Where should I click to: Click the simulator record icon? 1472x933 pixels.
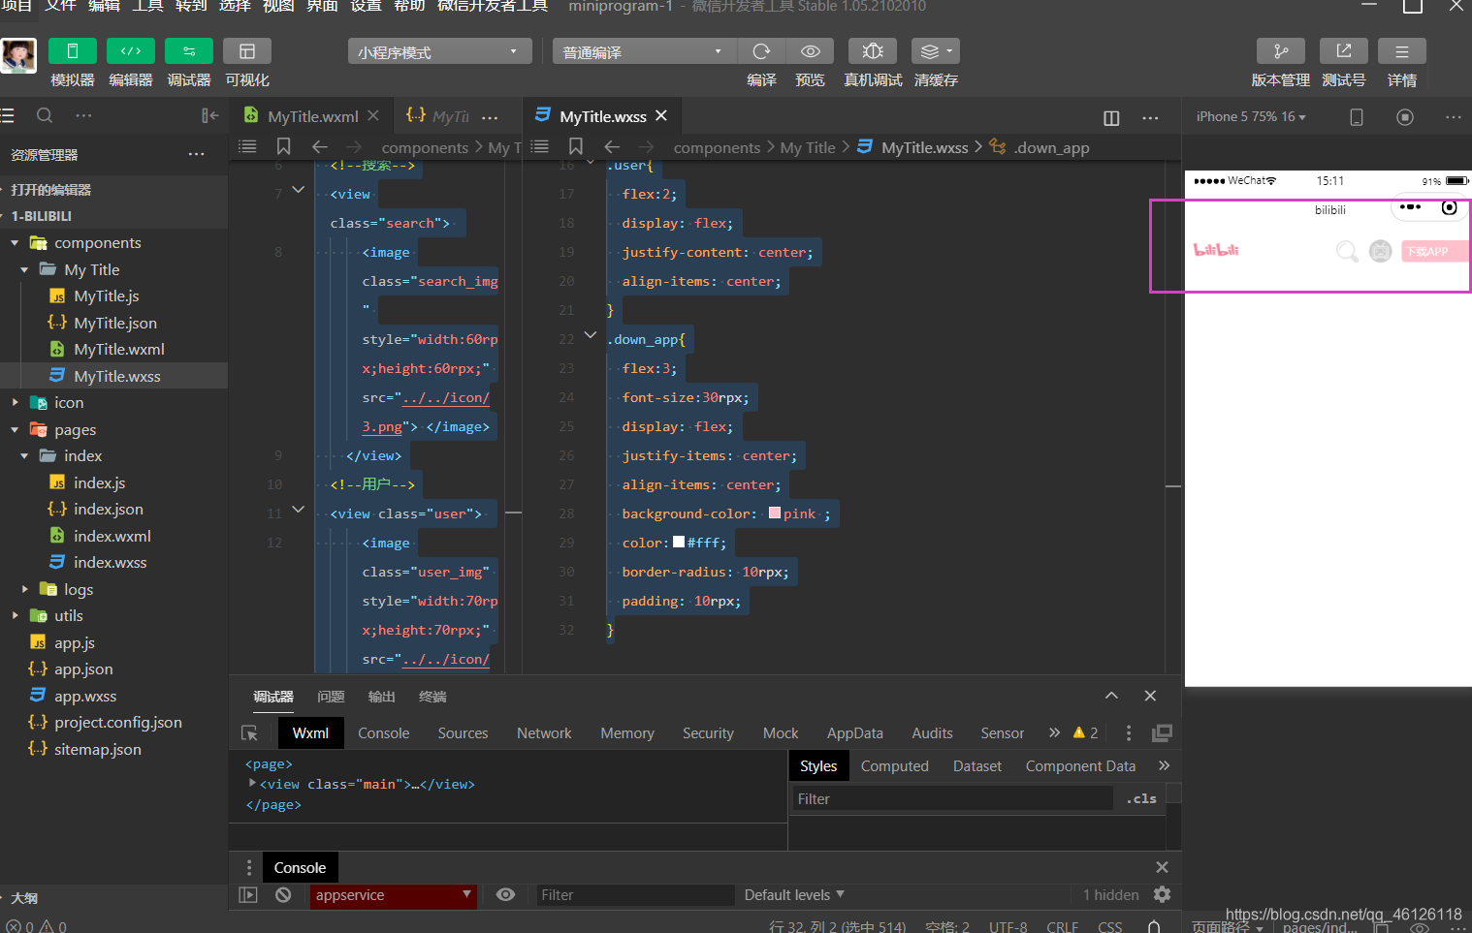[x=1405, y=116]
